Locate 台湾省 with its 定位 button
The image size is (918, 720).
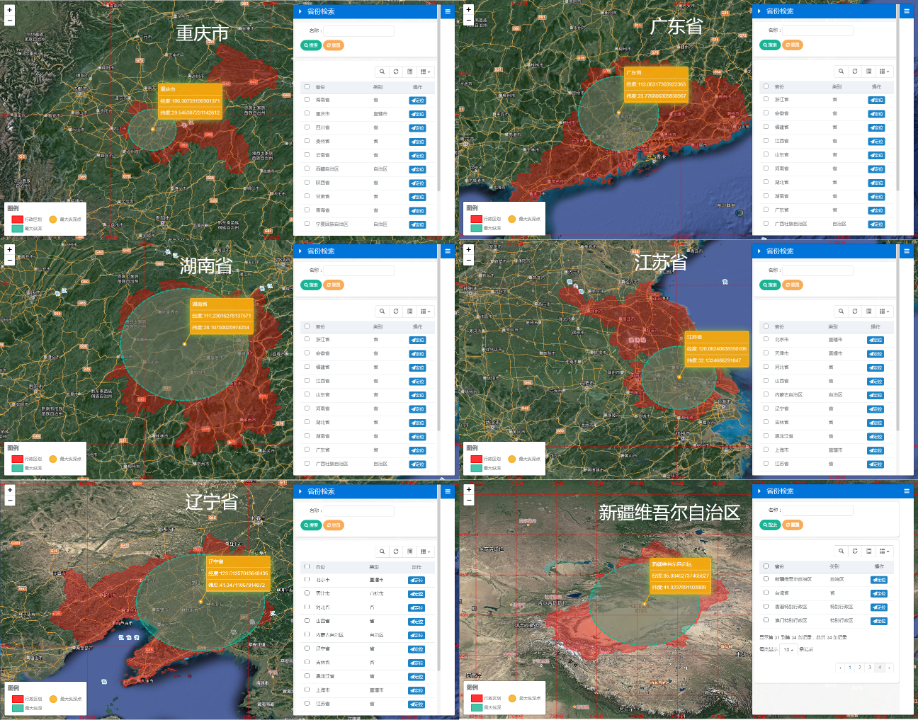coord(878,593)
